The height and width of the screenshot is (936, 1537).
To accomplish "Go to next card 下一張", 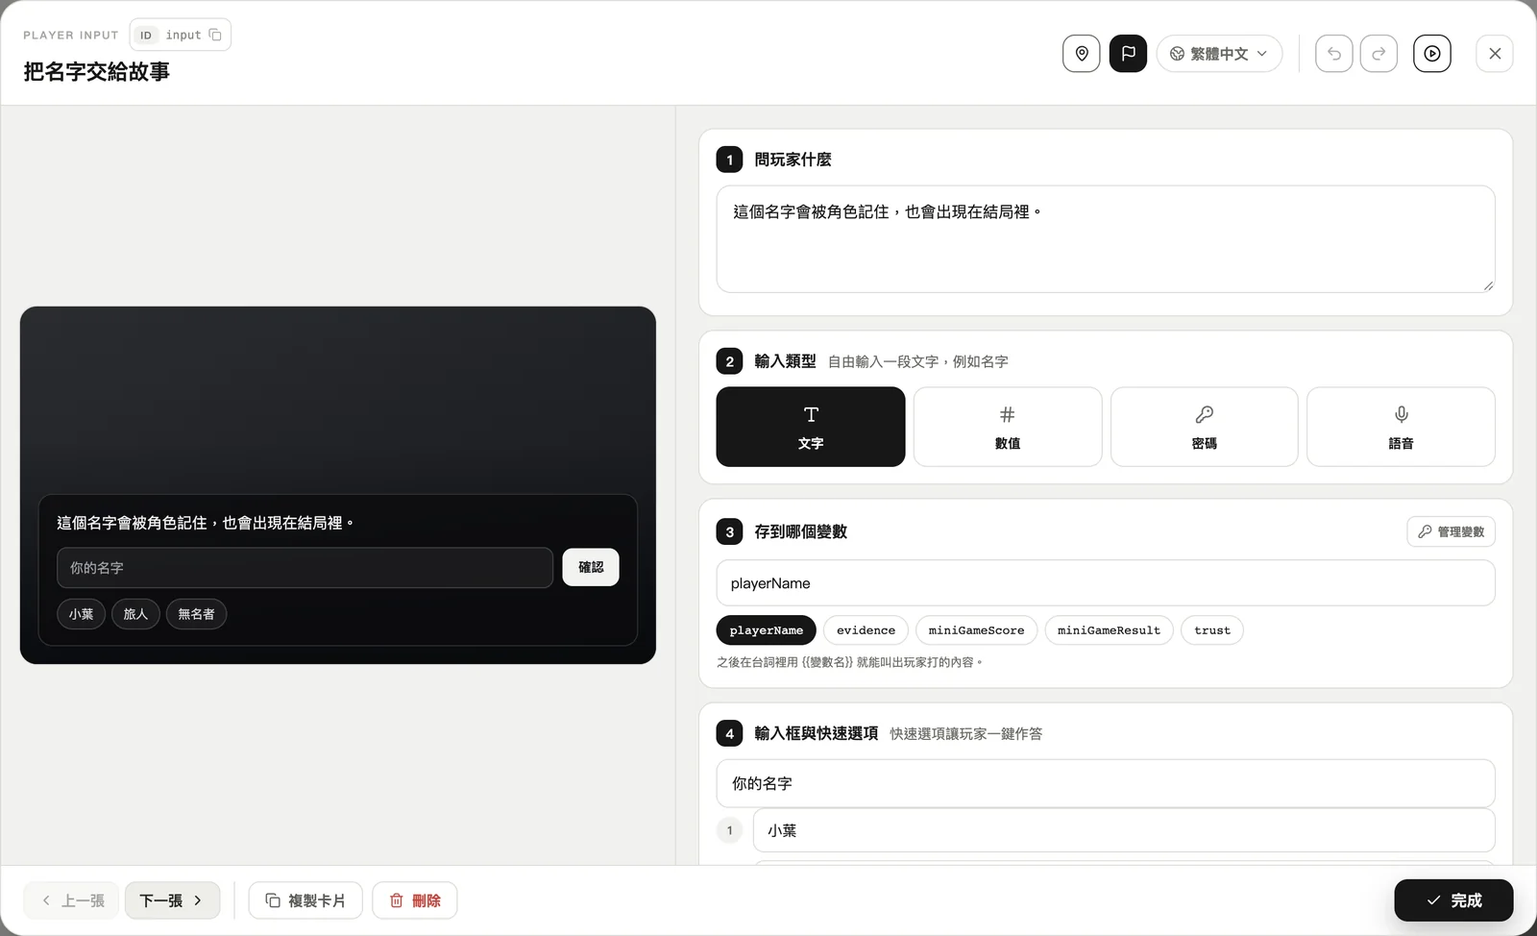I will [x=172, y=900].
